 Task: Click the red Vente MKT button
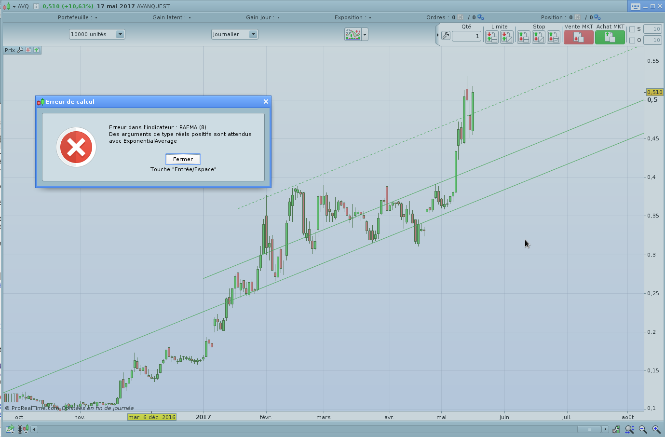(x=579, y=37)
